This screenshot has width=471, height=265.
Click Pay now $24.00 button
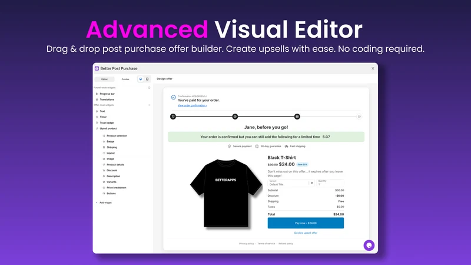coord(306,223)
